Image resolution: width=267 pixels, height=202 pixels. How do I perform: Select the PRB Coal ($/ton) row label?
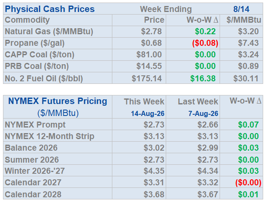click(x=37, y=66)
